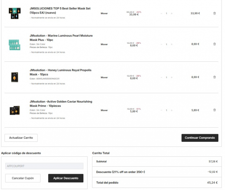Remove Marine Luminous Pearl mask from cart
The width and height of the screenshot is (225, 190).
pyautogui.click(x=214, y=44)
